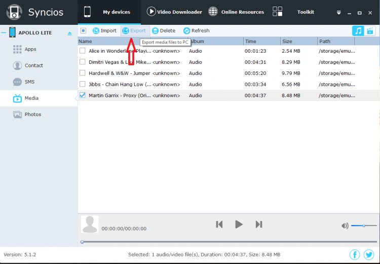Delete the selected media file
The height and width of the screenshot is (264, 380).
pyautogui.click(x=163, y=31)
